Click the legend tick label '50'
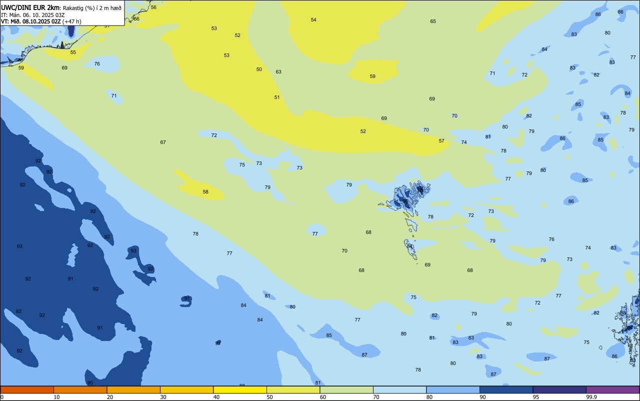Screen dimensions: 640x401 click(x=269, y=397)
